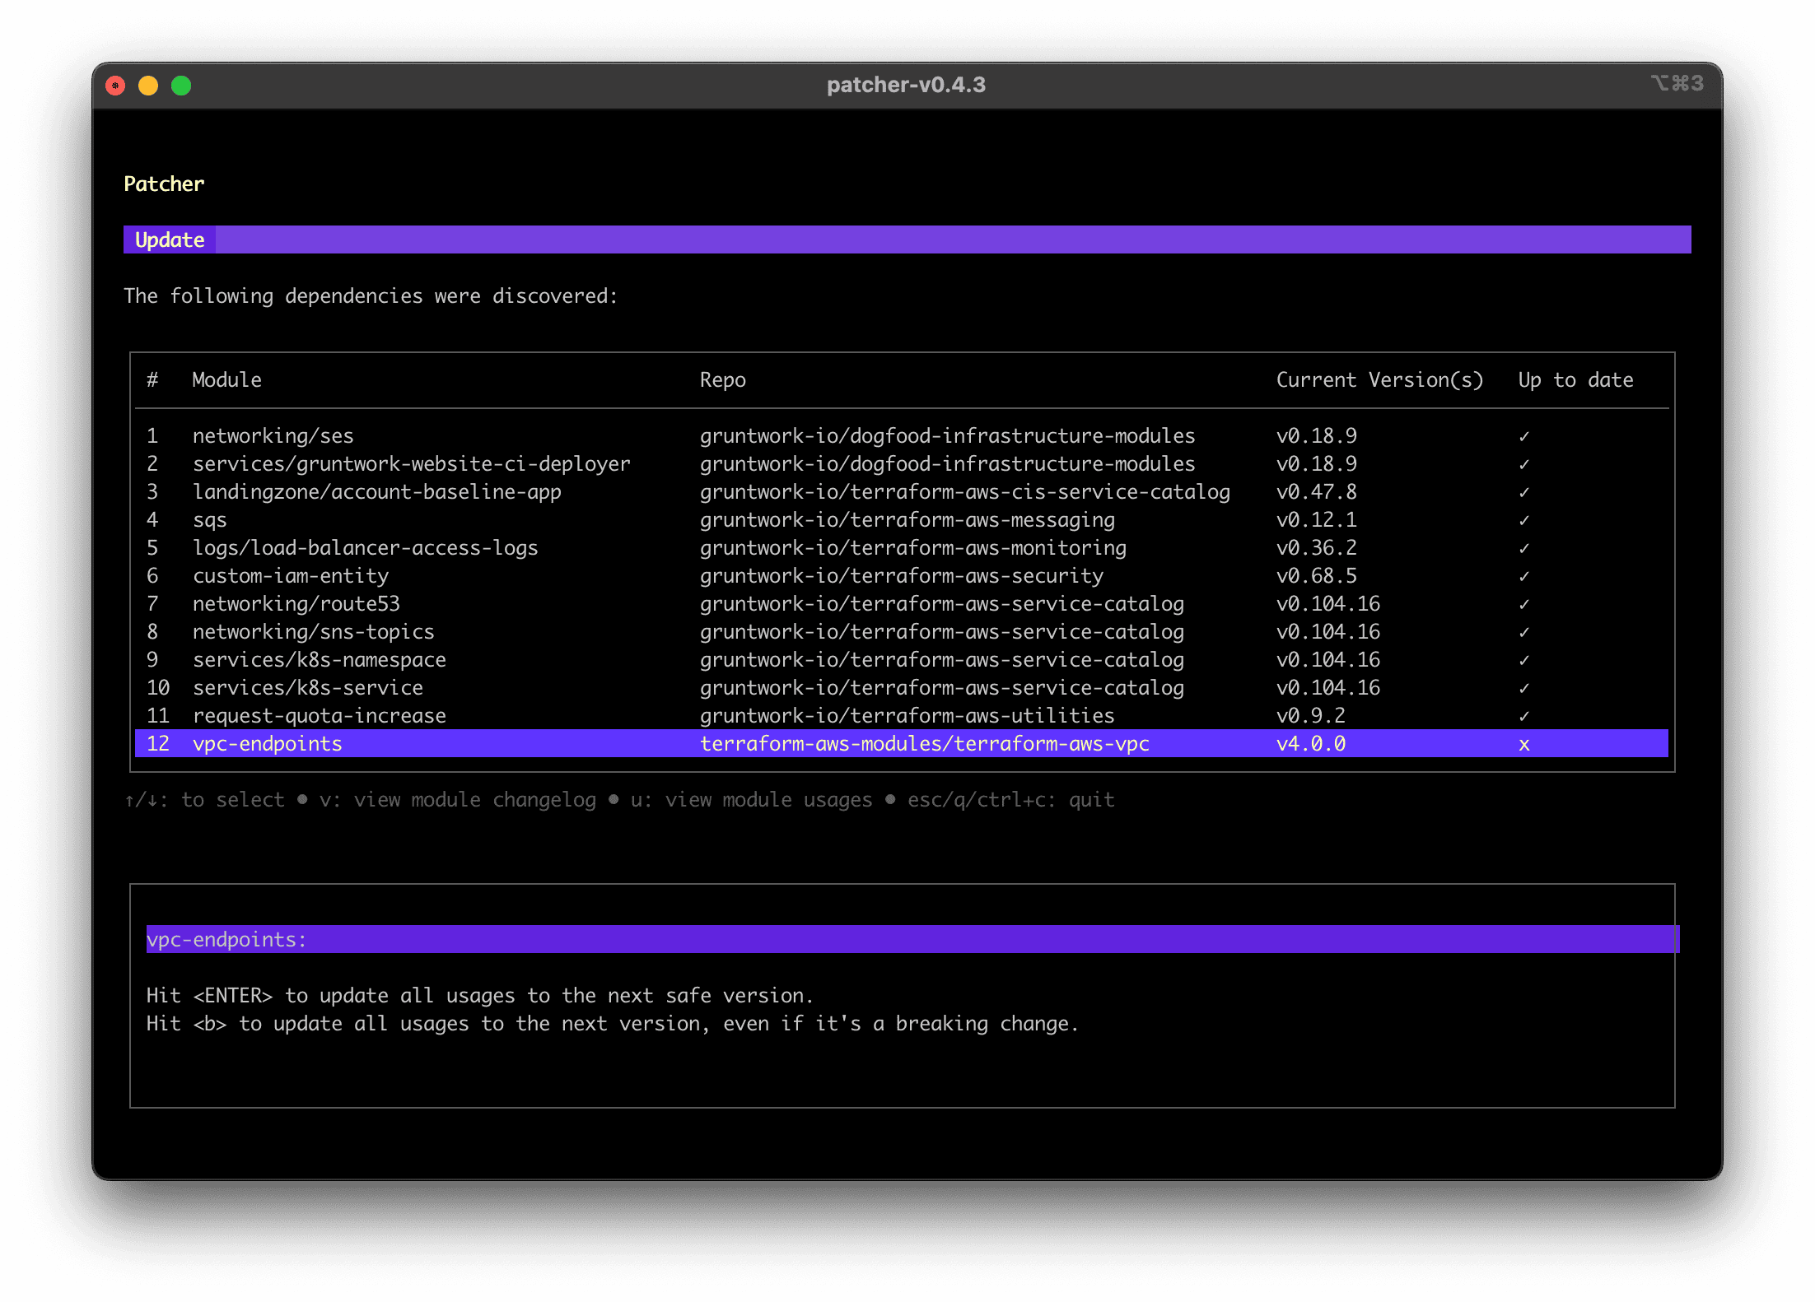Image resolution: width=1815 pixels, height=1302 pixels.
Task: Click the Repo column header
Action: click(x=722, y=380)
